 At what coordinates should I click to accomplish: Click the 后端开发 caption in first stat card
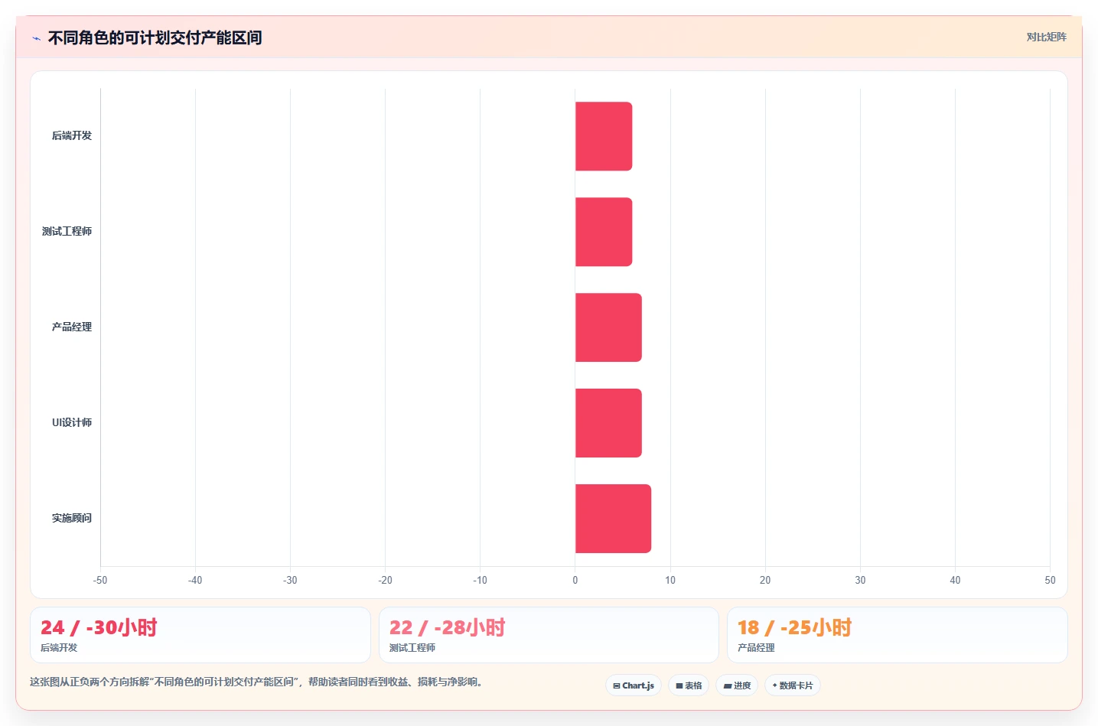(x=59, y=647)
